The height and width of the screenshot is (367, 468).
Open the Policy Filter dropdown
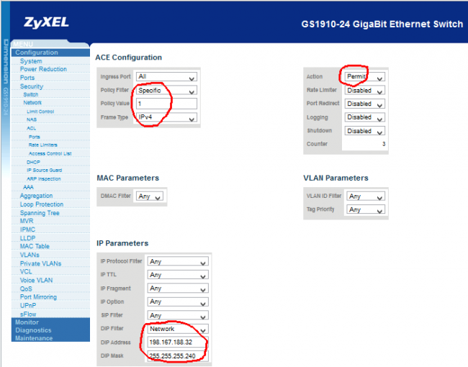(166, 91)
